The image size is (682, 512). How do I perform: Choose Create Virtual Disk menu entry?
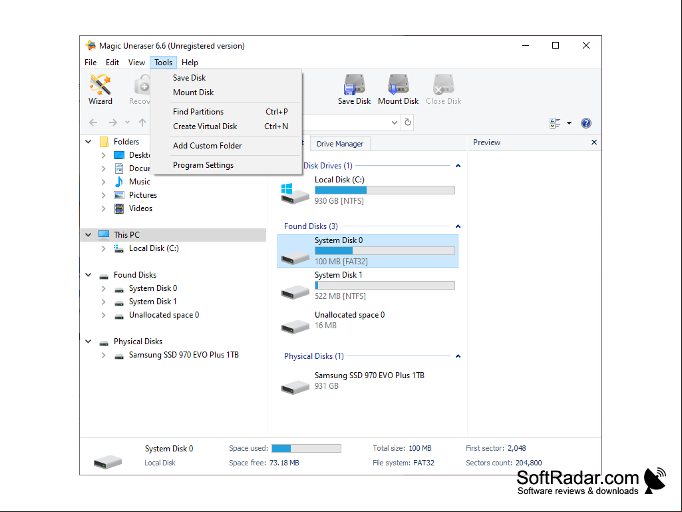pyautogui.click(x=226, y=127)
